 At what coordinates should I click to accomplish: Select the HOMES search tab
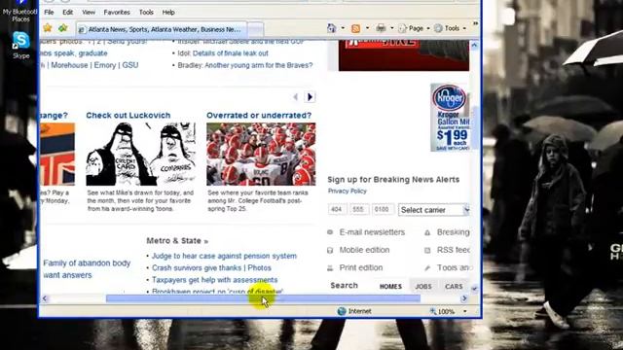pyautogui.click(x=390, y=286)
